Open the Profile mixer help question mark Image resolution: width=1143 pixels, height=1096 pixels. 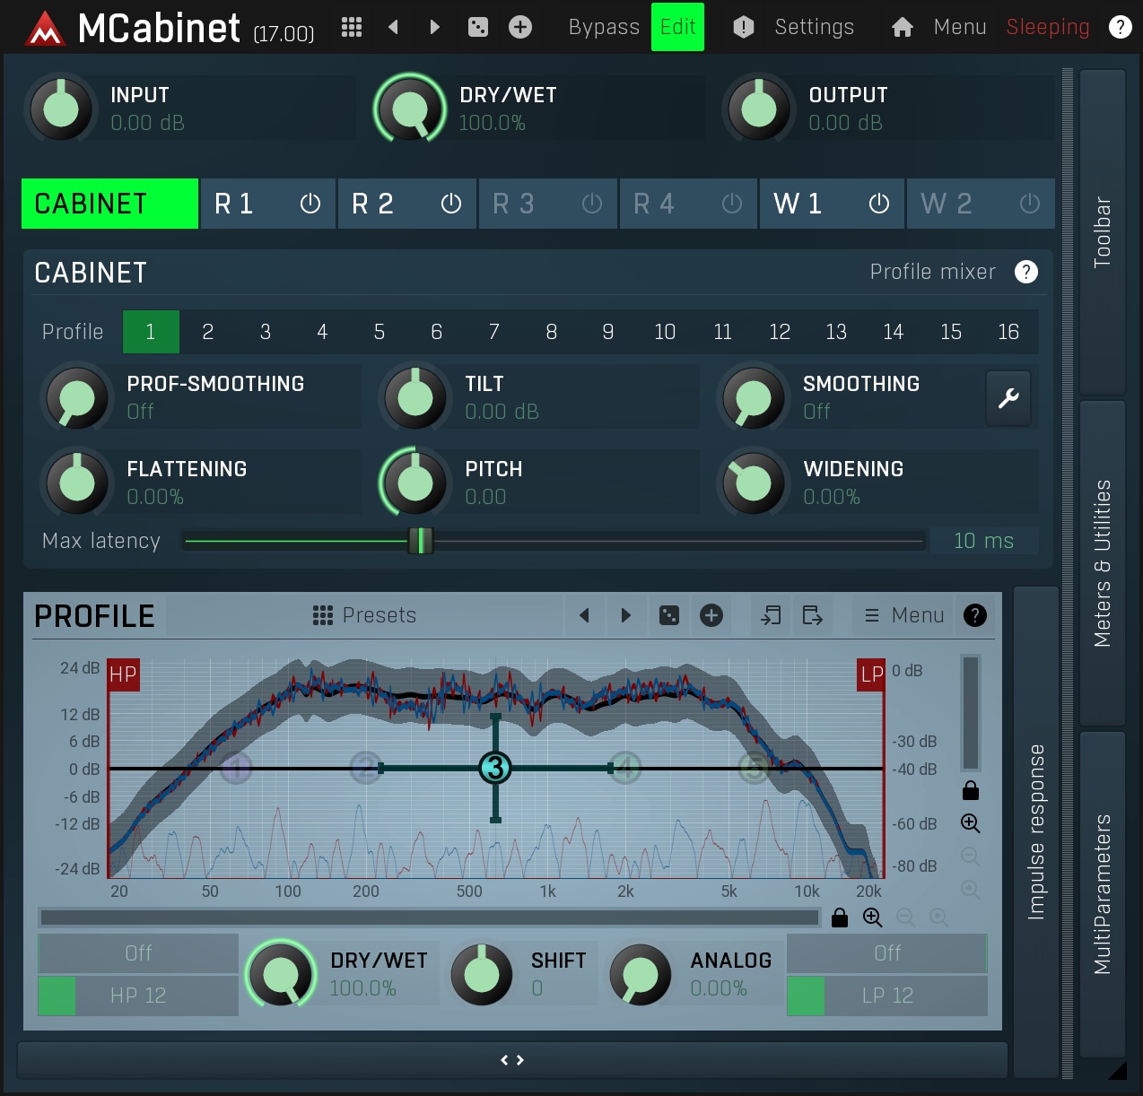1026,272
